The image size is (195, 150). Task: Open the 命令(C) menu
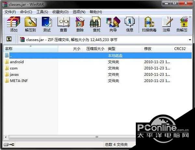(26, 12)
